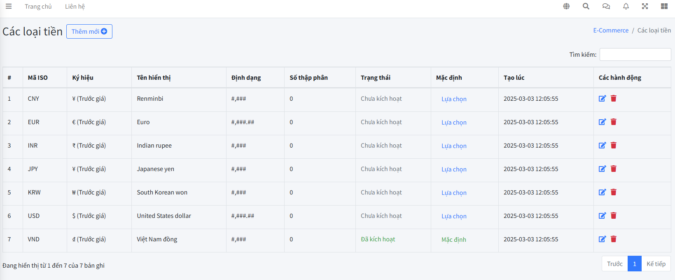Toggle fullscreen with the expand icon
This screenshot has height=280, width=675.
(x=645, y=6)
